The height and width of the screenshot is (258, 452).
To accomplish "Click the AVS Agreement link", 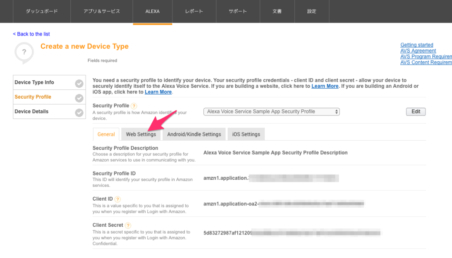I will (x=418, y=50).
